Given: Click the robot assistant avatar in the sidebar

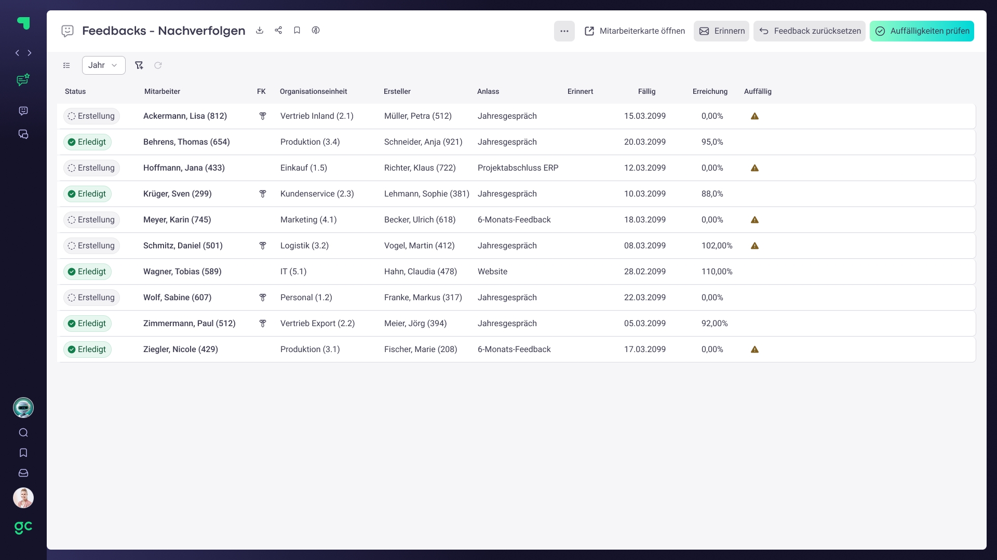Looking at the screenshot, I should tap(23, 408).
